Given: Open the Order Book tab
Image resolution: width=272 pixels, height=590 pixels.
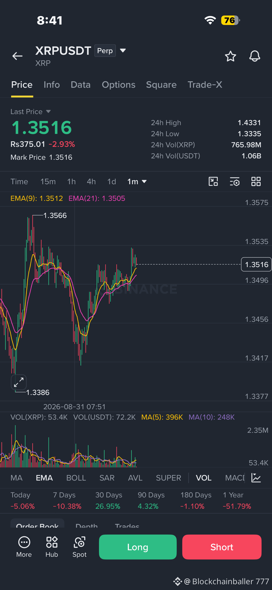Looking at the screenshot, I should point(37,524).
